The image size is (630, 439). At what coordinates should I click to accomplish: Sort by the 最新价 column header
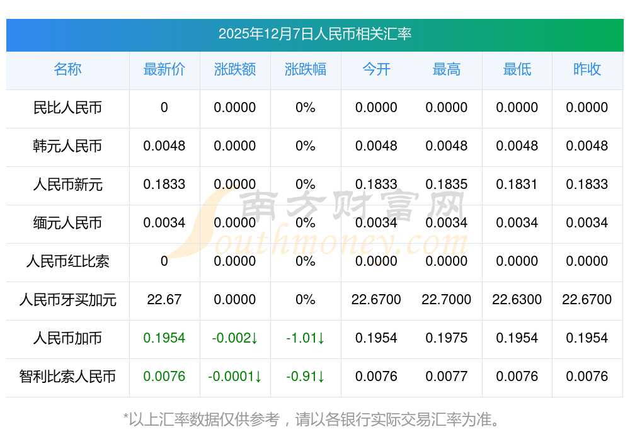click(164, 69)
